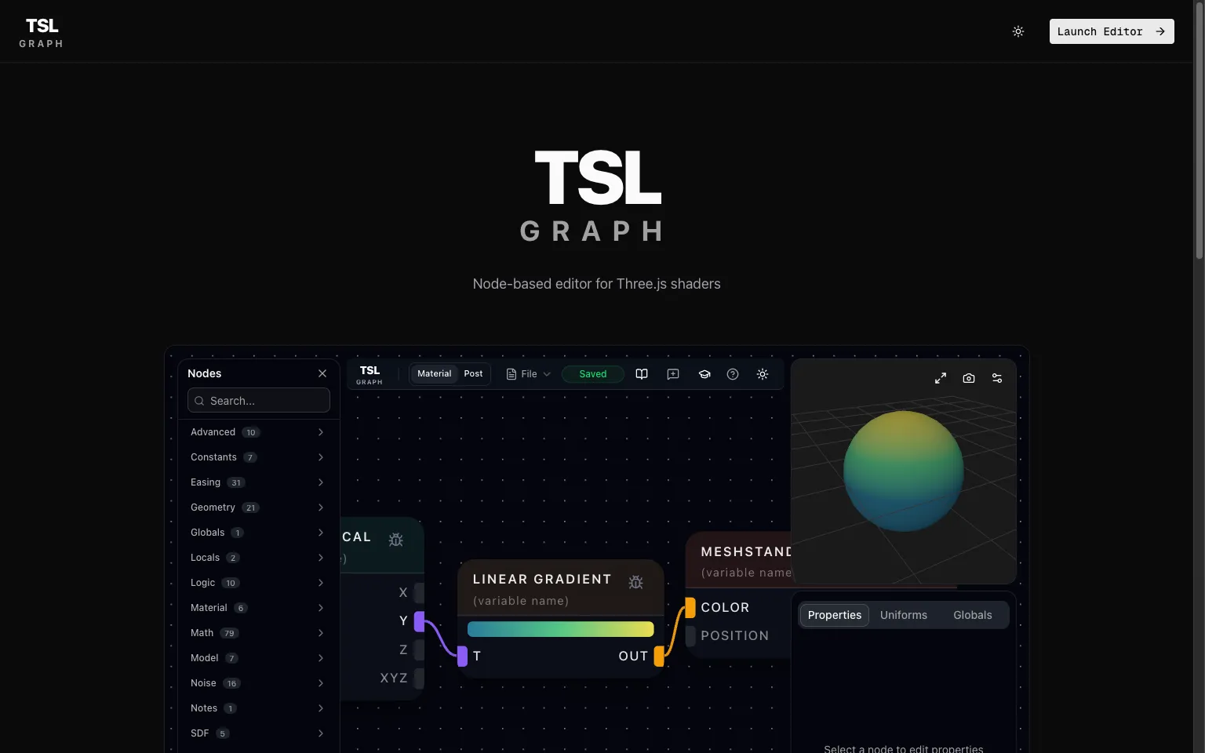Select the LINEAR GRADIENT node title
This screenshot has width=1205, height=753.
pos(542,579)
